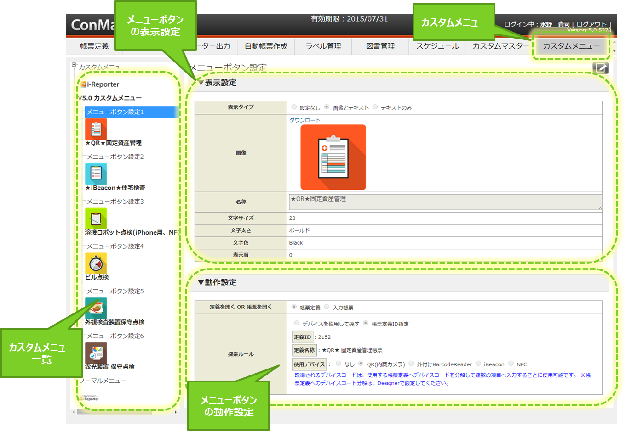Click the green welding robot inspection icon
Viewport: 626px width, 431px height.
pyautogui.click(x=96, y=218)
